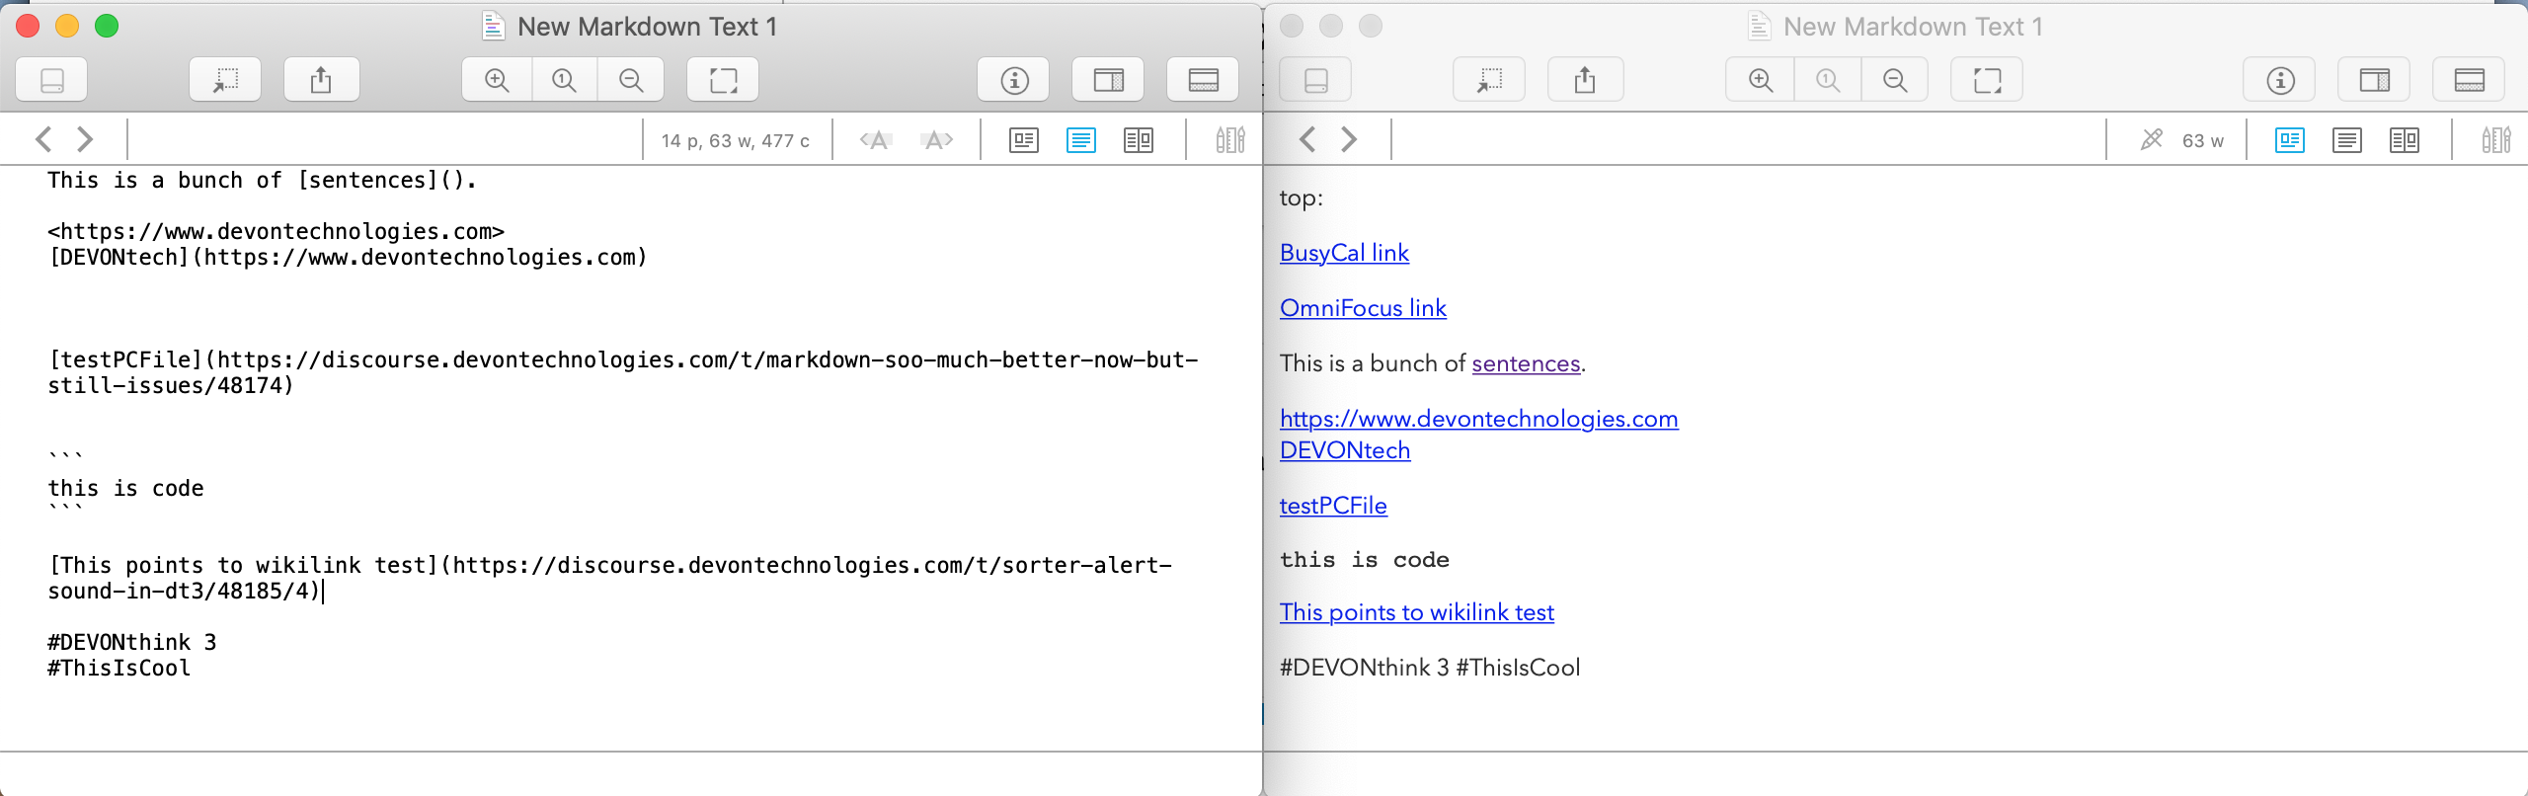
Task: Click the '#DEVONthink 3' line in the editor
Action: (x=131, y=642)
